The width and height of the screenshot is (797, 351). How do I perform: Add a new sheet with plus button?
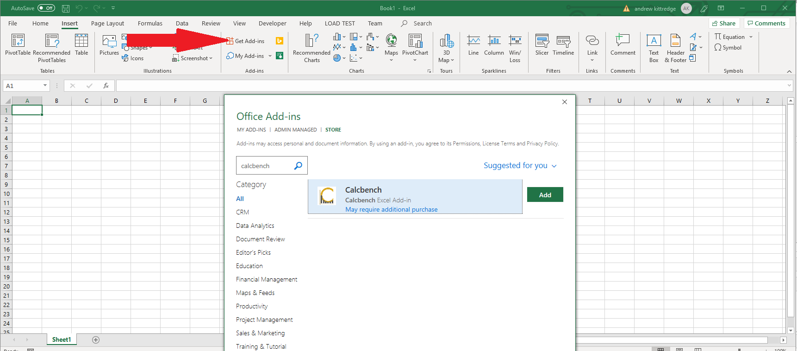click(x=96, y=340)
